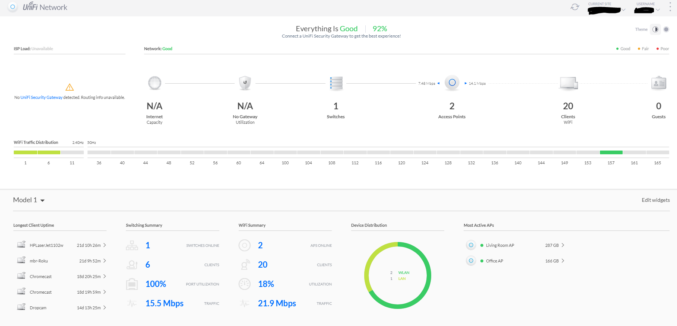This screenshot has height=326, width=677.
Task: Click the Office AP device icon
Action: [471, 261]
